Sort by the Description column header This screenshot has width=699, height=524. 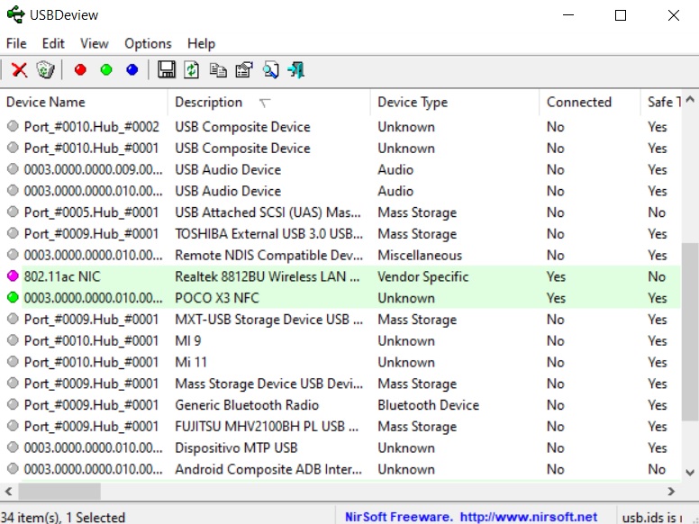[x=268, y=102]
